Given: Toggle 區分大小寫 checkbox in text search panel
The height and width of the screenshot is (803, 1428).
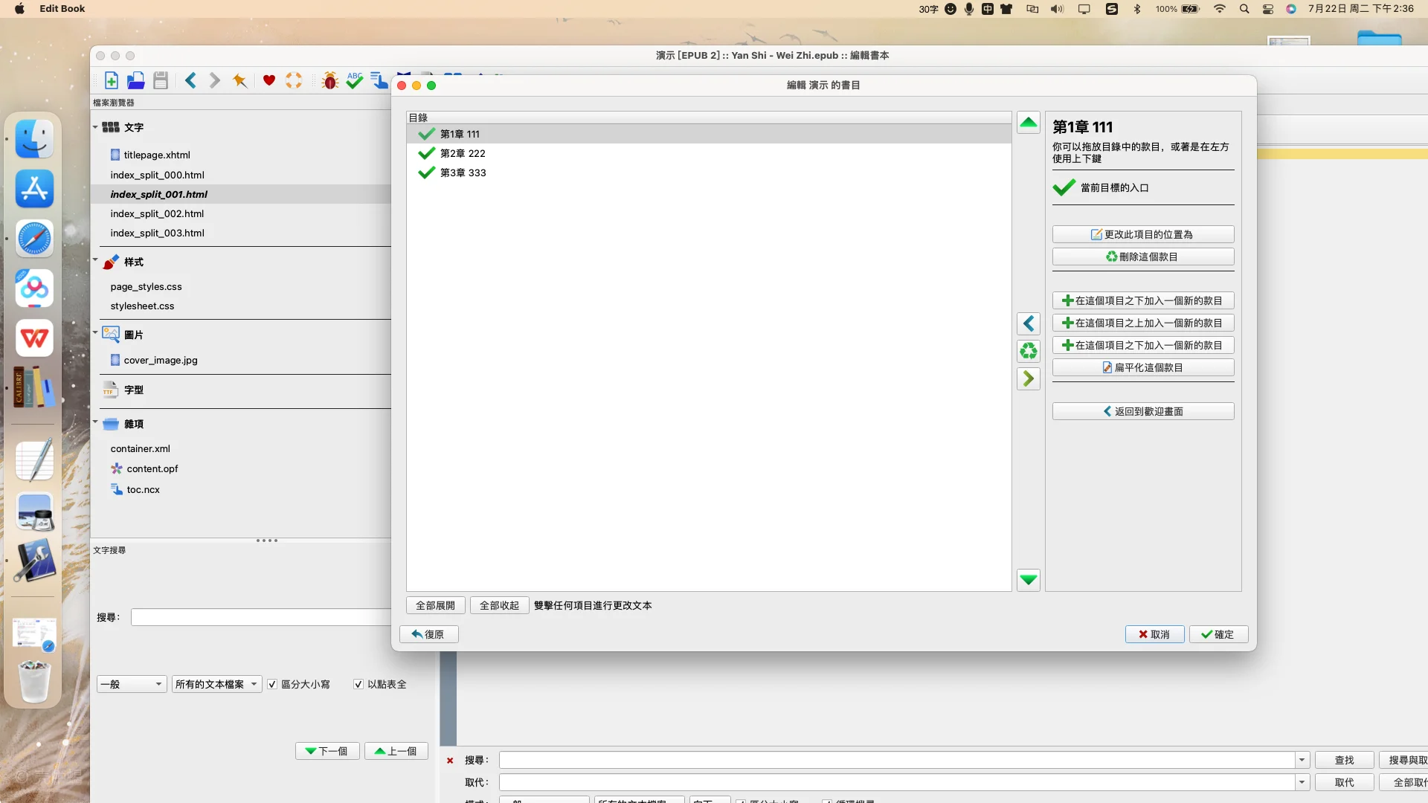Looking at the screenshot, I should point(272,684).
